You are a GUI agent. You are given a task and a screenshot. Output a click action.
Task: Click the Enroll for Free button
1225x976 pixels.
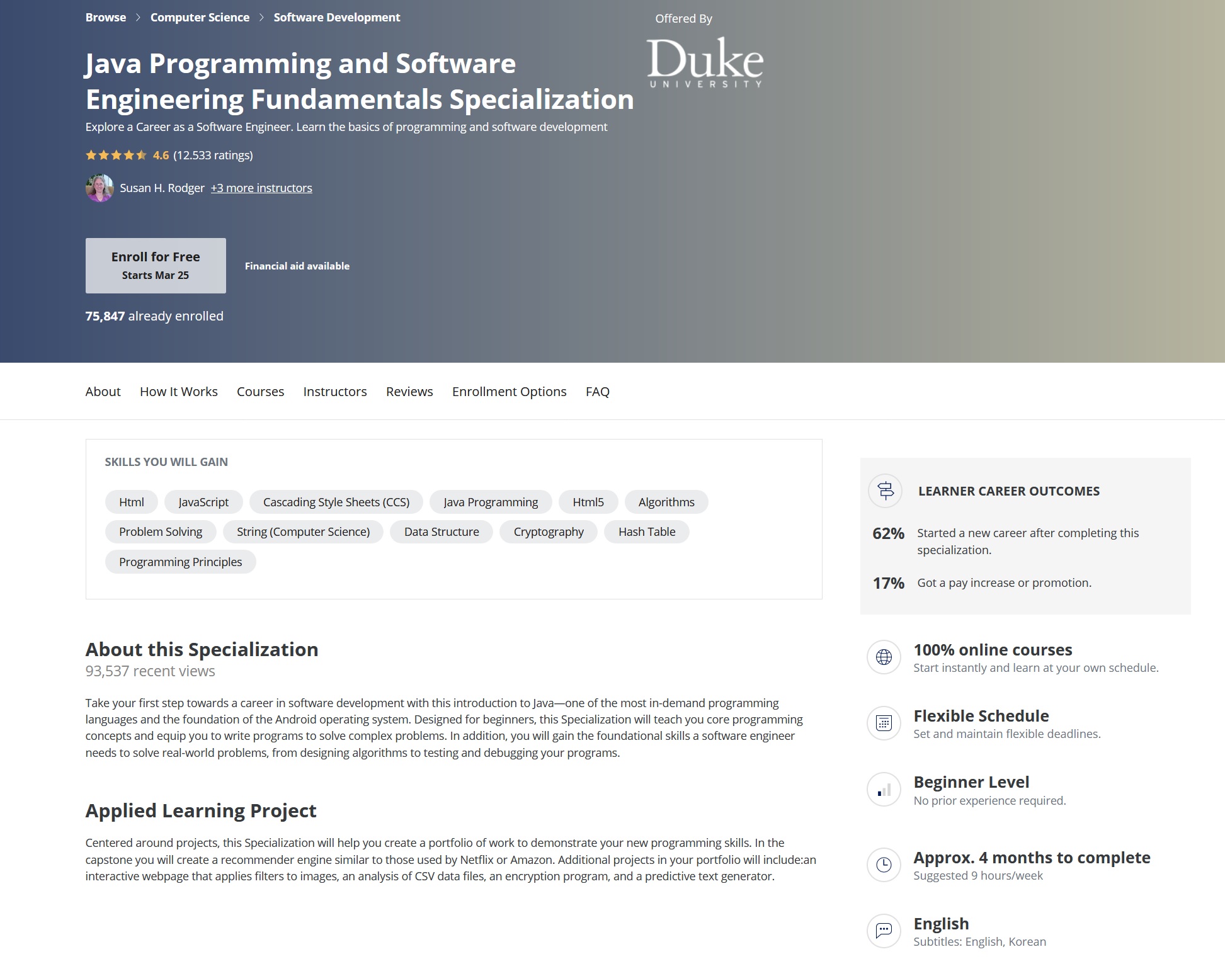[156, 265]
